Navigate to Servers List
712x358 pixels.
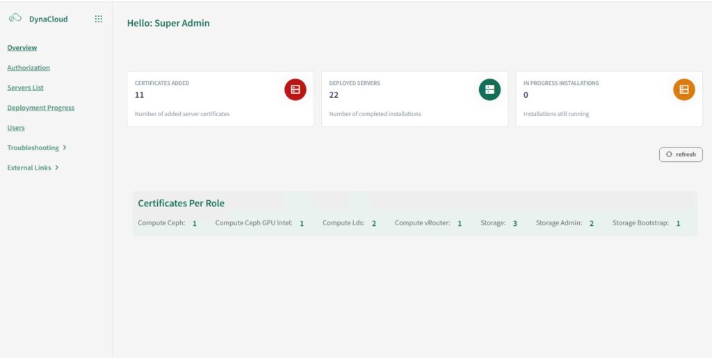click(26, 88)
